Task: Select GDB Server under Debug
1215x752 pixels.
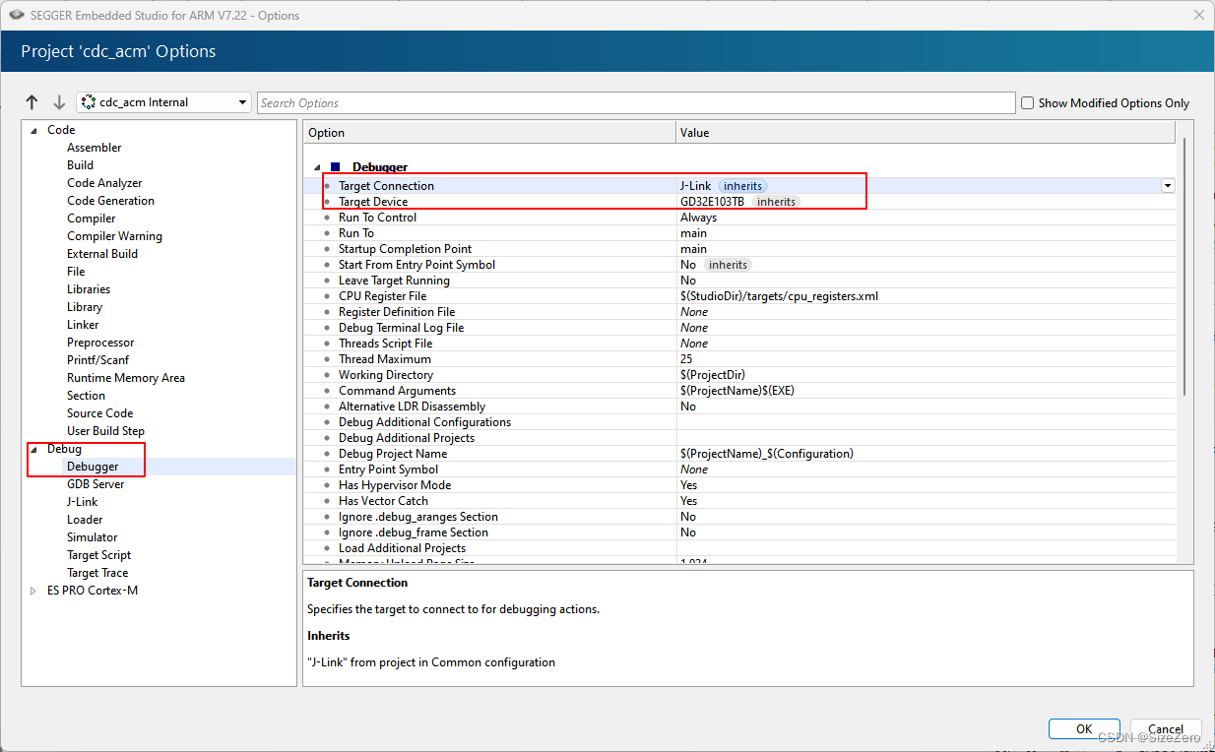Action: click(x=96, y=484)
